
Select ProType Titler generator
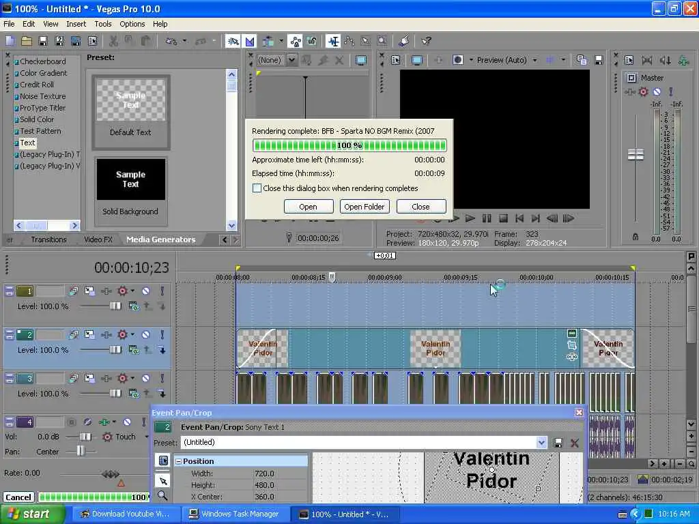click(42, 108)
